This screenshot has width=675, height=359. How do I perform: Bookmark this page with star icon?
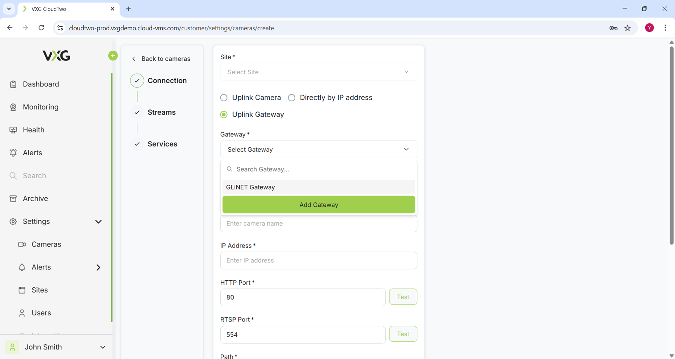(627, 28)
